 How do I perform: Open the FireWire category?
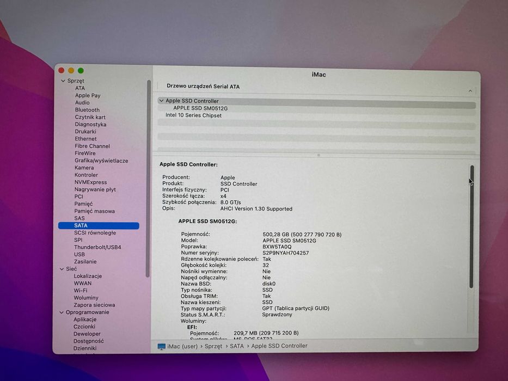pos(85,153)
